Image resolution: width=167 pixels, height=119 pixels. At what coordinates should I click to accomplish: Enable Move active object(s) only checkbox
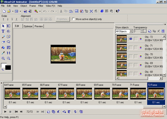73,19
